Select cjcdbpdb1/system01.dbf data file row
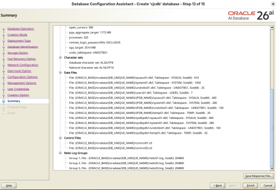The height and width of the screenshot is (190, 276). (x=141, y=123)
